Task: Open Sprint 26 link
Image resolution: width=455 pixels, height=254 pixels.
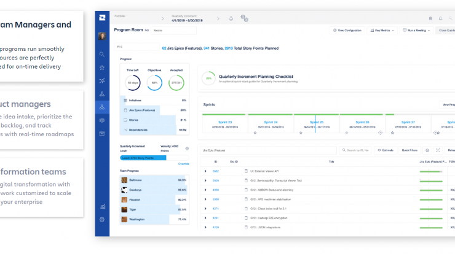Action: pyautogui.click(x=362, y=122)
